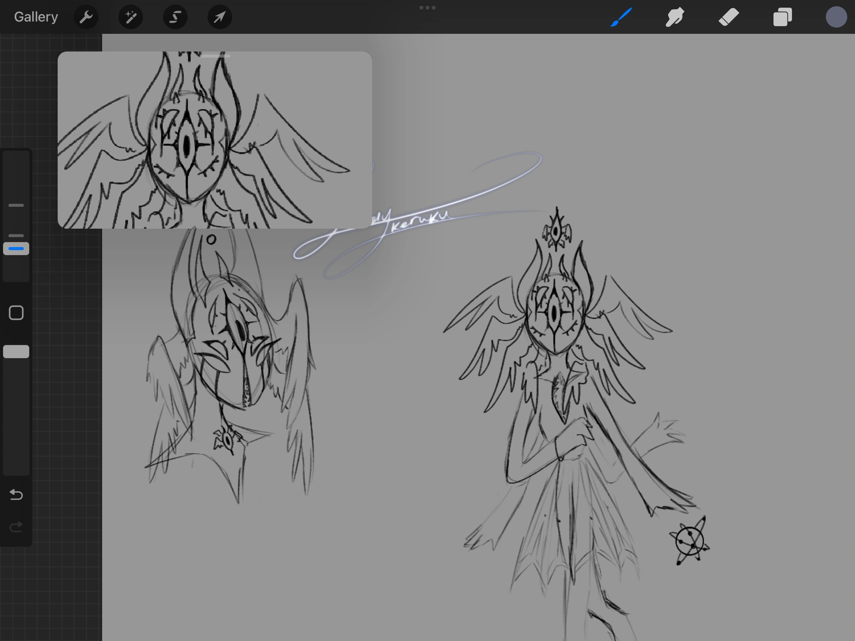Image resolution: width=855 pixels, height=641 pixels.
Task: Open the Adjustments magic wand menu
Action: click(x=130, y=17)
